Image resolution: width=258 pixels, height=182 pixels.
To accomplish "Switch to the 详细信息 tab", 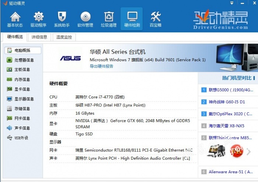I will click(39, 37).
